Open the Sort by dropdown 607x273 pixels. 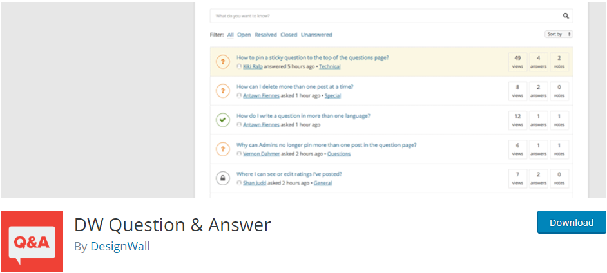pyautogui.click(x=559, y=34)
